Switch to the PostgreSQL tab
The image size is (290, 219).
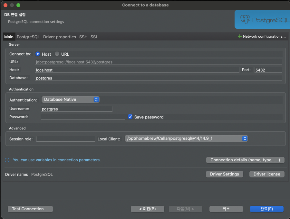click(28, 37)
